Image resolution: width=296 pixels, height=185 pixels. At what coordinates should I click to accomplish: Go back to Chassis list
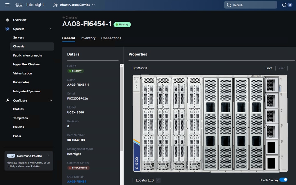[69, 17]
